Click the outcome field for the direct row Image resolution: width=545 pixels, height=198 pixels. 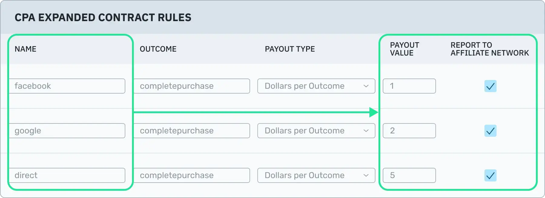(192, 175)
